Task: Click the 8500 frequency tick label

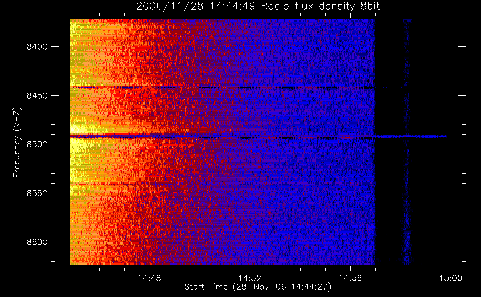Action: coord(37,144)
